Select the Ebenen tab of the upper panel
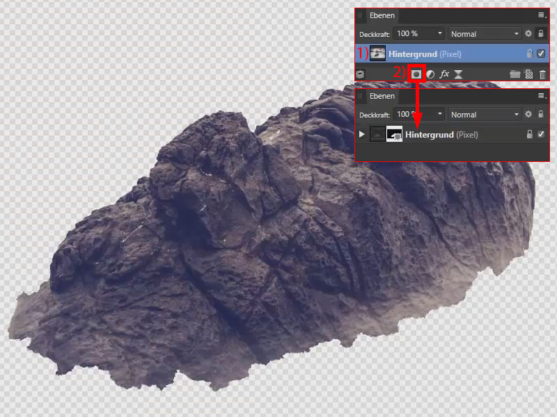The width and height of the screenshot is (557, 417). pos(382,15)
